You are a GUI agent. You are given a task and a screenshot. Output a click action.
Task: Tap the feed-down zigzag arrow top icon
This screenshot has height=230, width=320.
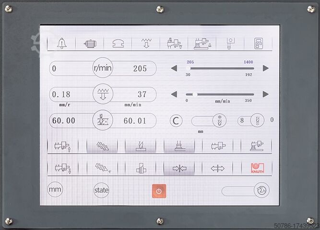tap(146, 43)
